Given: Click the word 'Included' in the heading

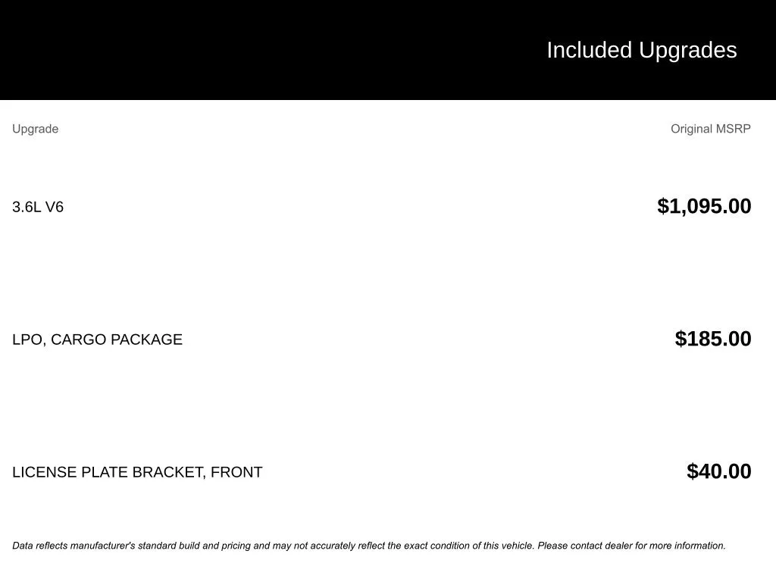Looking at the screenshot, I should tap(589, 50).
